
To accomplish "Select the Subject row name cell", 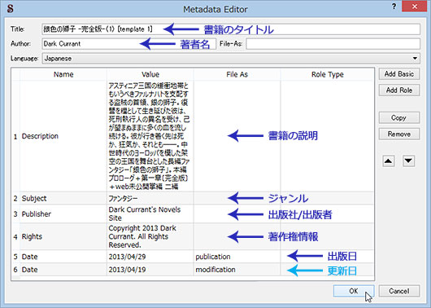I will 63,198.
